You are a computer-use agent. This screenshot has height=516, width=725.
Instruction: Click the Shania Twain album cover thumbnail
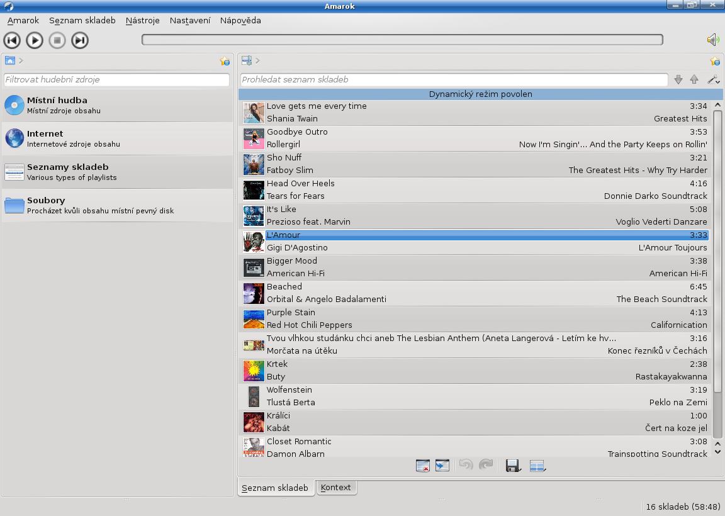[x=254, y=113]
